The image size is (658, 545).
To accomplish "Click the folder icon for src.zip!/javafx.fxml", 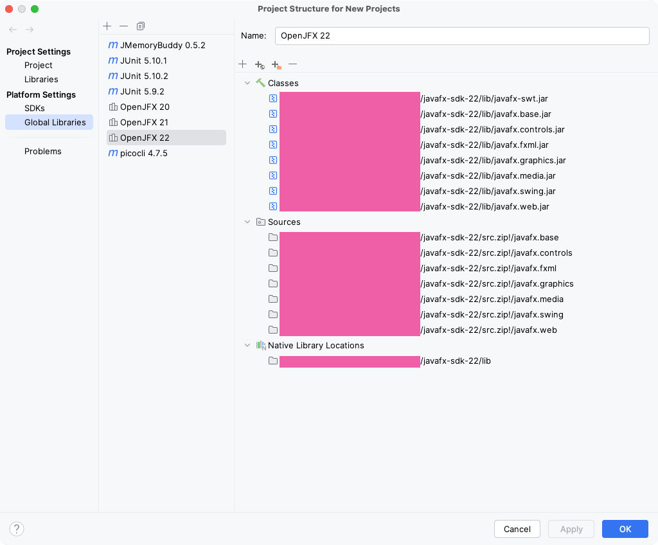I will pos(273,268).
